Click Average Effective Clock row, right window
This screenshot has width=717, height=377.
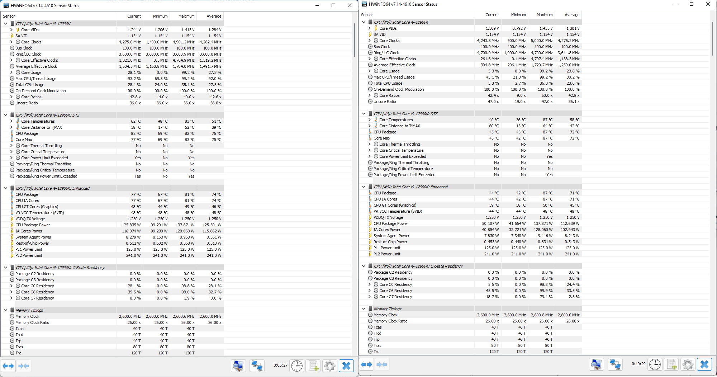470,65
